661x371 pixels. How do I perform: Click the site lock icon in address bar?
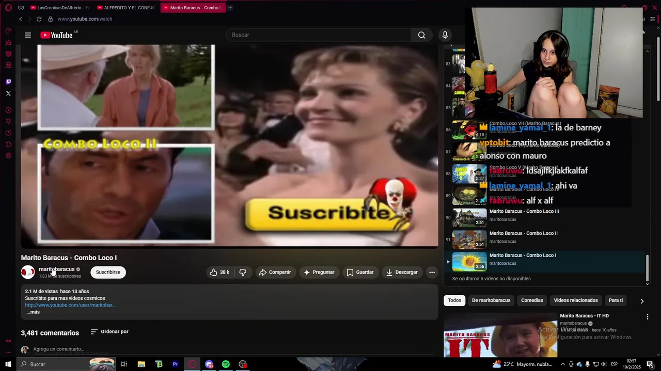point(50,19)
